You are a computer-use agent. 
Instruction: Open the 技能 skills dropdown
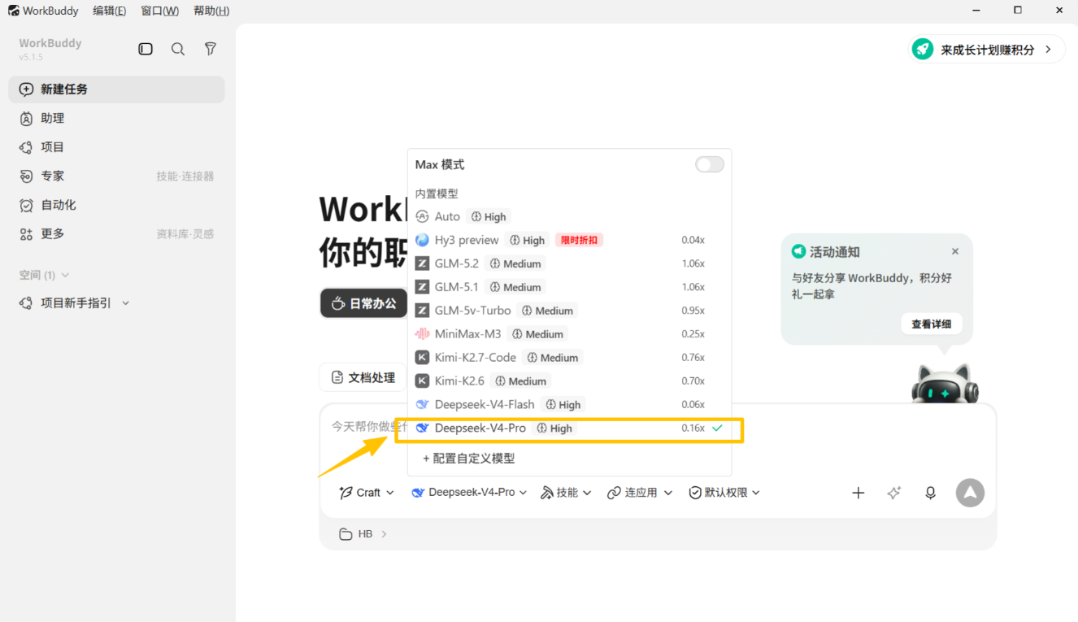tap(567, 493)
